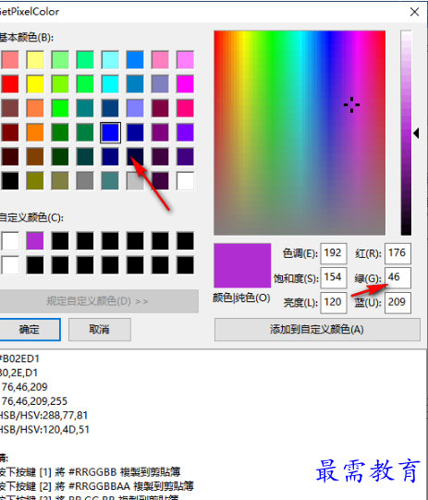Click the HSB/HSV:120,4D,51 text line

(44, 429)
